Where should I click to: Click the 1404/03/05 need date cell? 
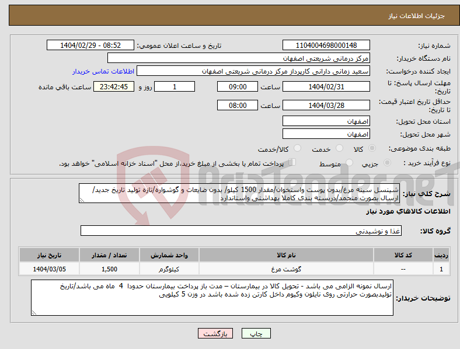click(x=49, y=269)
